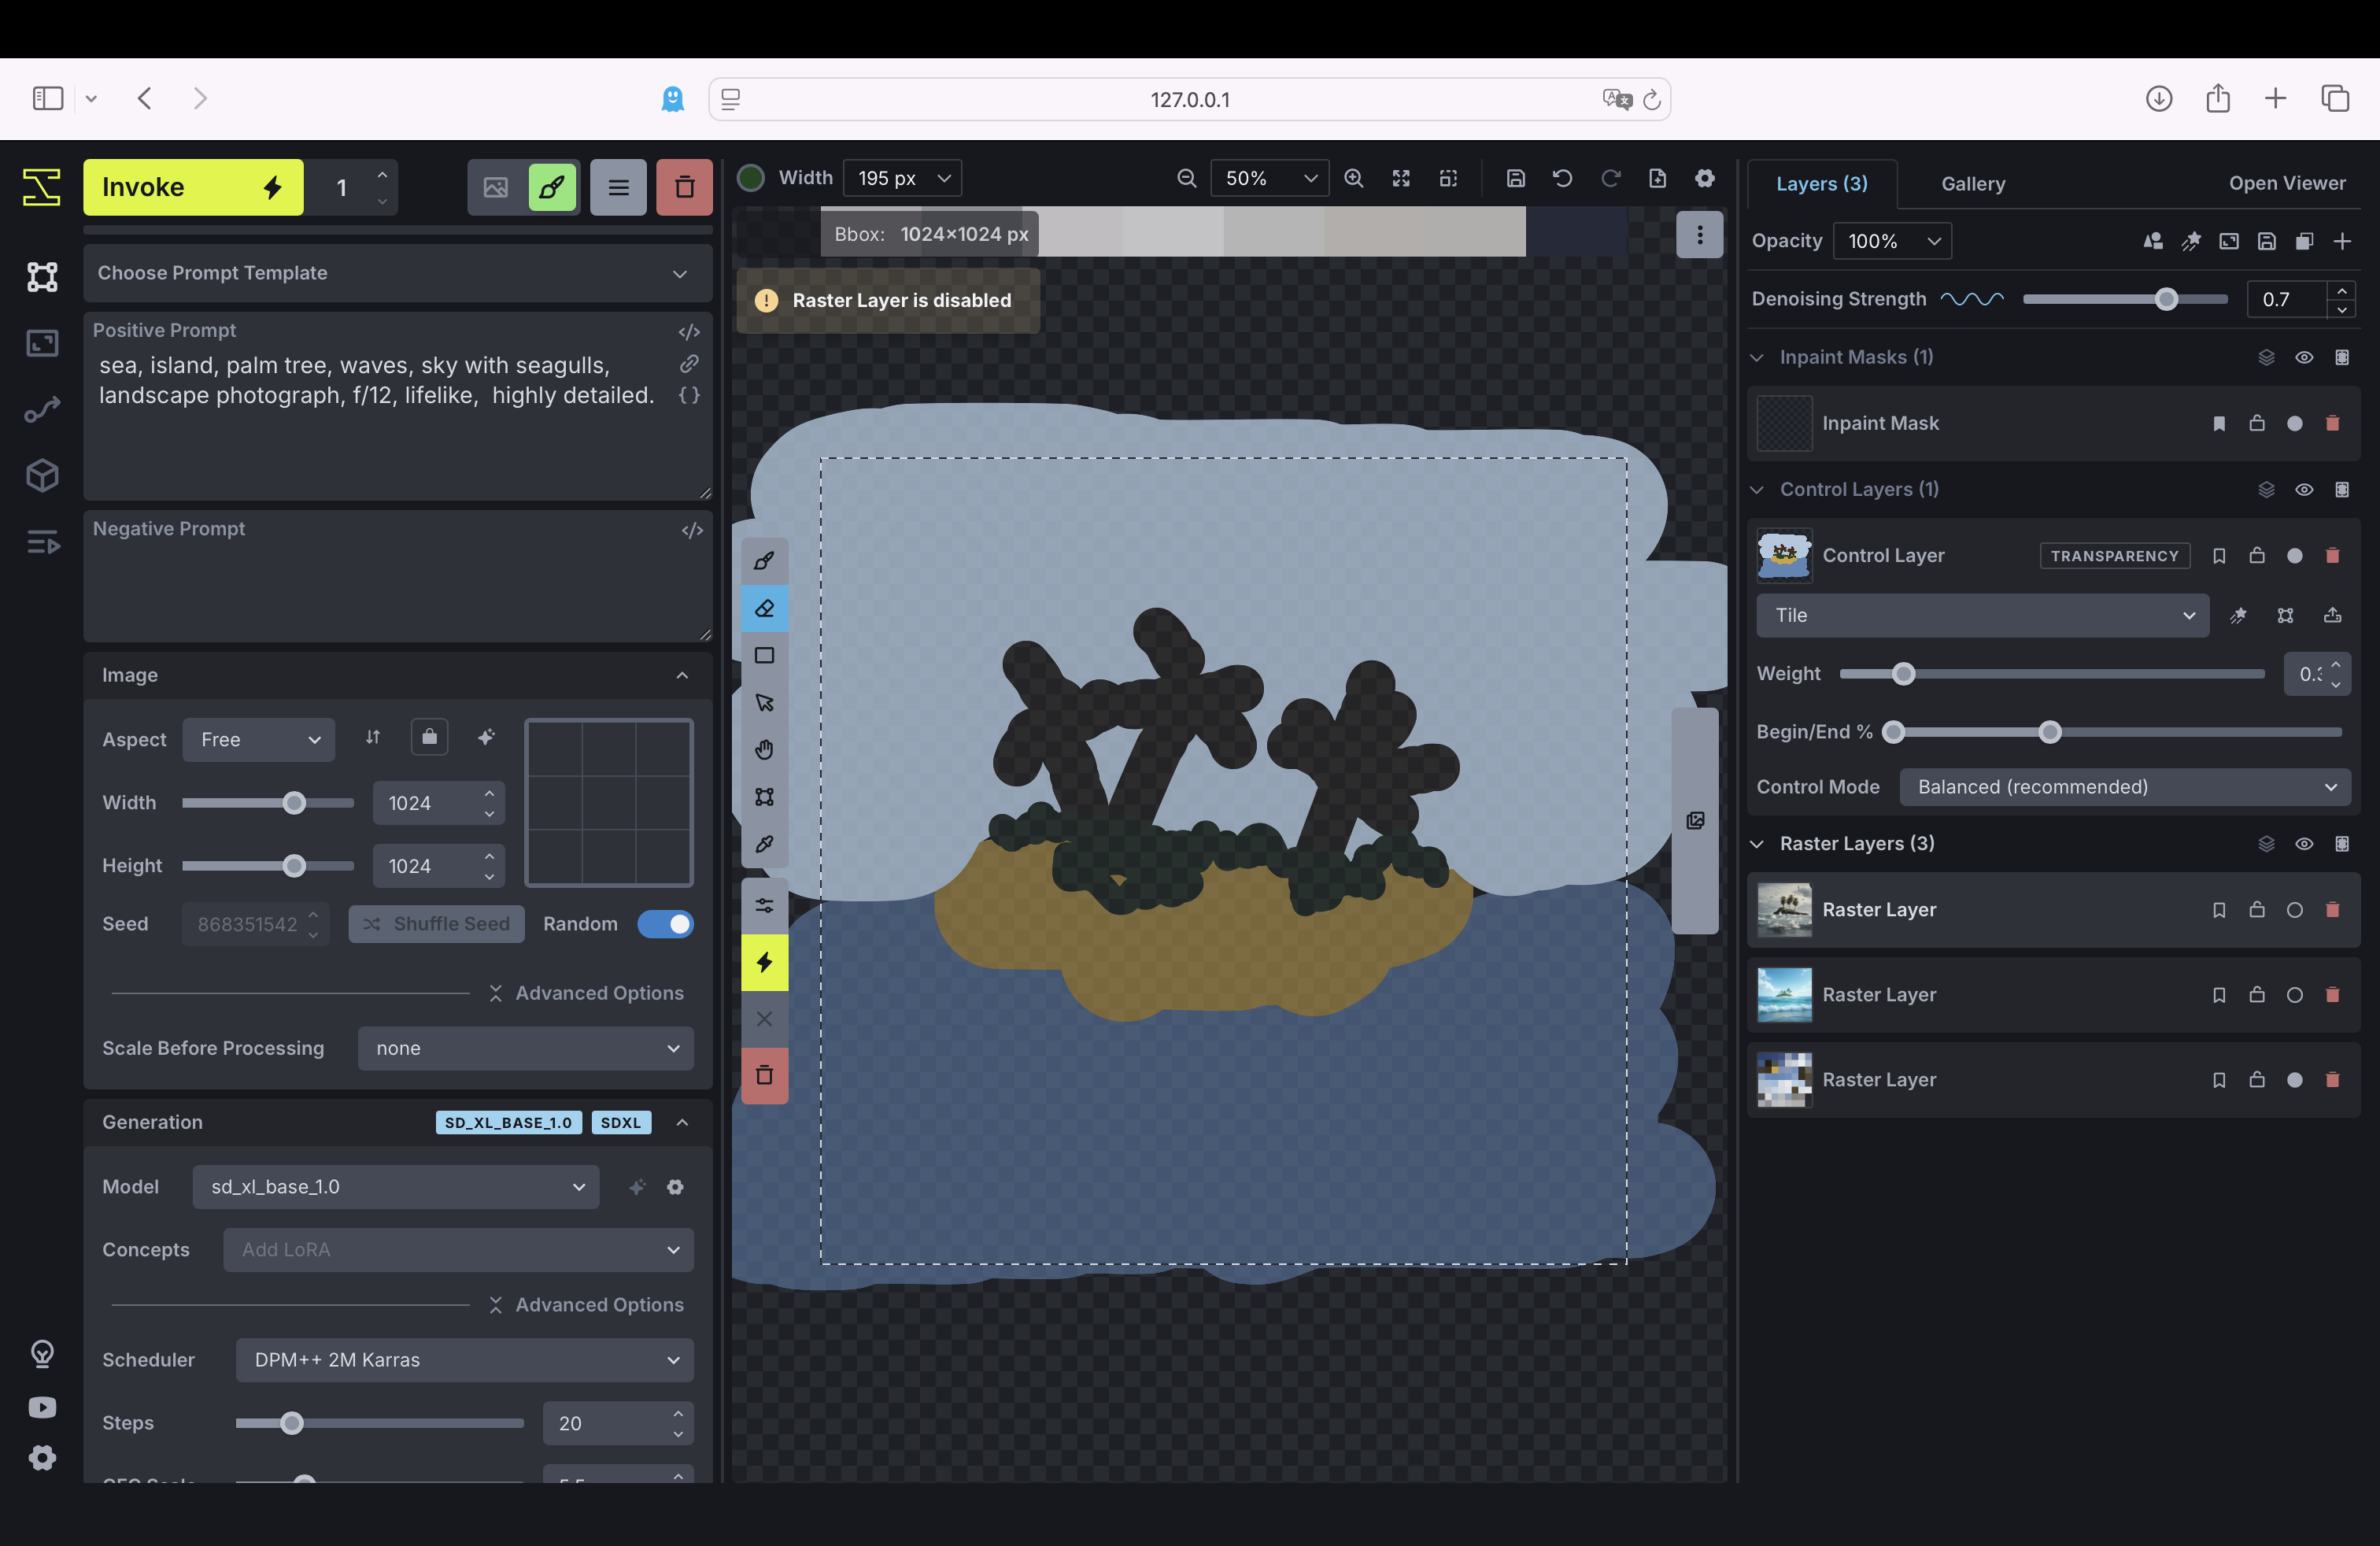Open Control Mode Balanced dropdown
The height and width of the screenshot is (1546, 2380).
(x=2125, y=787)
